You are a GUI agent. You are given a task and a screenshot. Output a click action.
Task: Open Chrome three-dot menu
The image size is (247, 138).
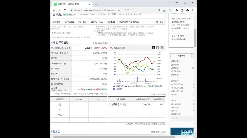(193, 10)
